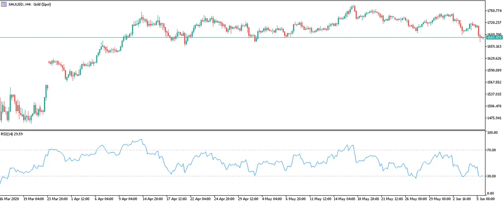
Task: Click the chart icon beside XAUUSD title
Action: (x=4, y=3)
